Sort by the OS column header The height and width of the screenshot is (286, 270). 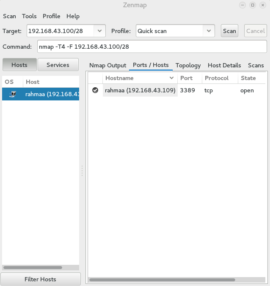[12, 82]
